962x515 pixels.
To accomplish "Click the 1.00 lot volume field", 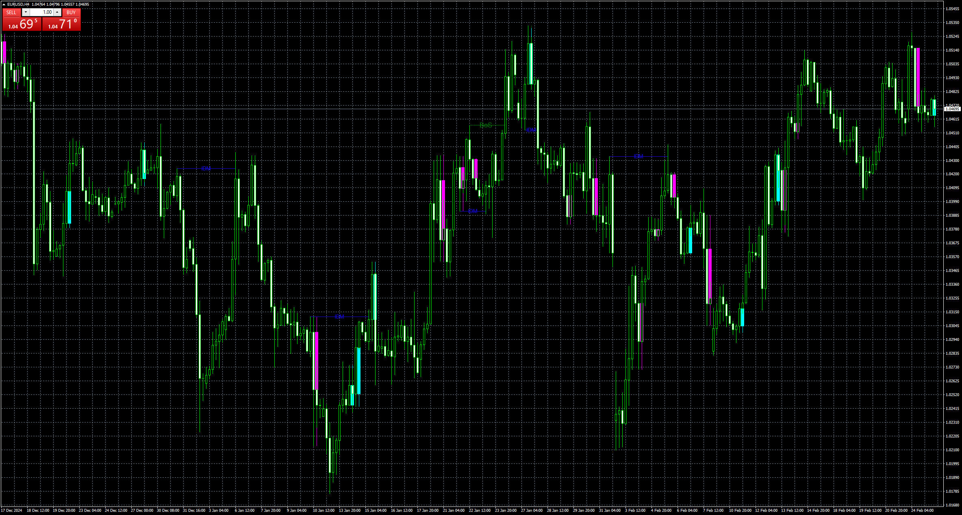I will [41, 13].
